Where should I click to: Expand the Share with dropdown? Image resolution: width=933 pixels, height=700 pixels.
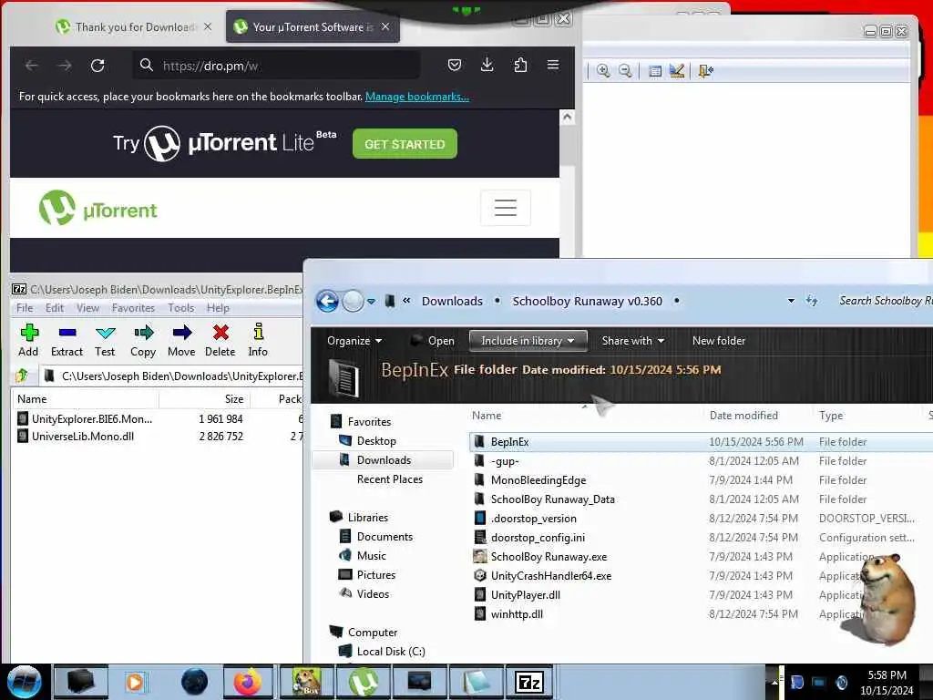click(632, 341)
